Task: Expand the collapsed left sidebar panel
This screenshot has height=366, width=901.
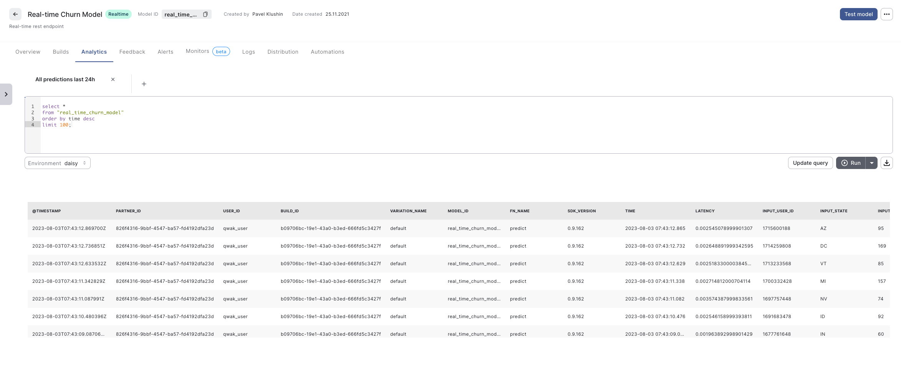Action: tap(6, 94)
